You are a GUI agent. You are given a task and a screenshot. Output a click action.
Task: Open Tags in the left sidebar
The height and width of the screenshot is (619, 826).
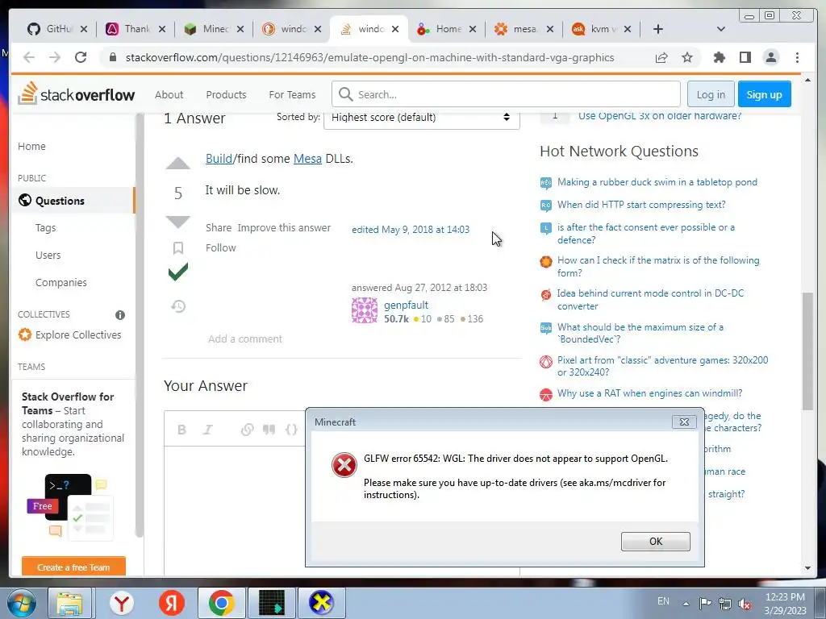click(x=45, y=228)
